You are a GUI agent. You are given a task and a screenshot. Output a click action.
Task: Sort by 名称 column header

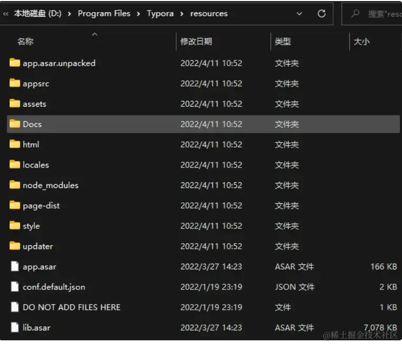[25, 41]
